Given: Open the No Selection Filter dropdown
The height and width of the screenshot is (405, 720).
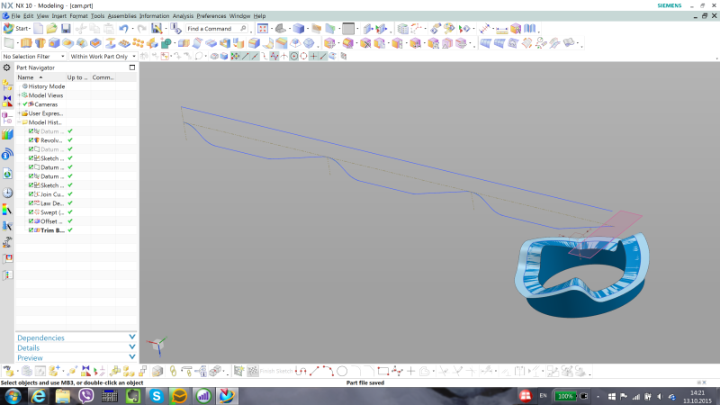Looking at the screenshot, I should (x=33, y=56).
